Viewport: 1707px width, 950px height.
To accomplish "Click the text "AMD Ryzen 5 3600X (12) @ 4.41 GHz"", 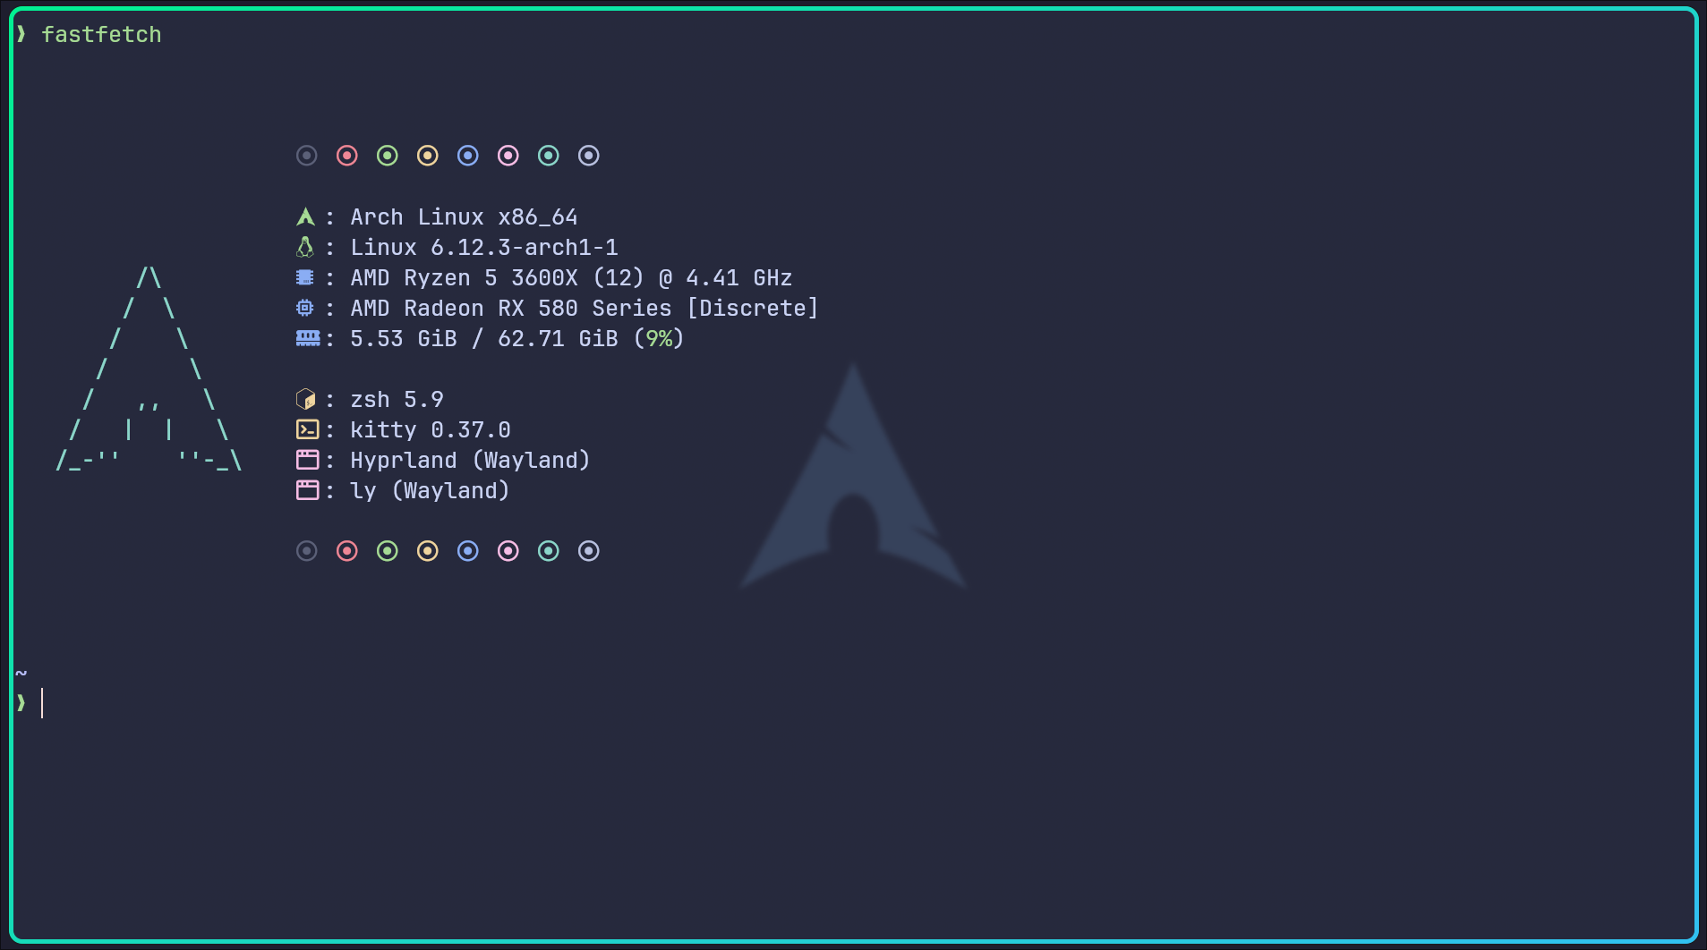I will pos(571,278).
